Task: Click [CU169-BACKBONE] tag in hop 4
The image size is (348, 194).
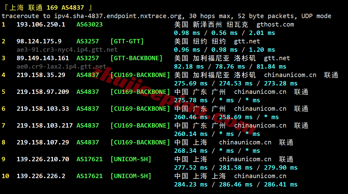Action: (x=140, y=75)
